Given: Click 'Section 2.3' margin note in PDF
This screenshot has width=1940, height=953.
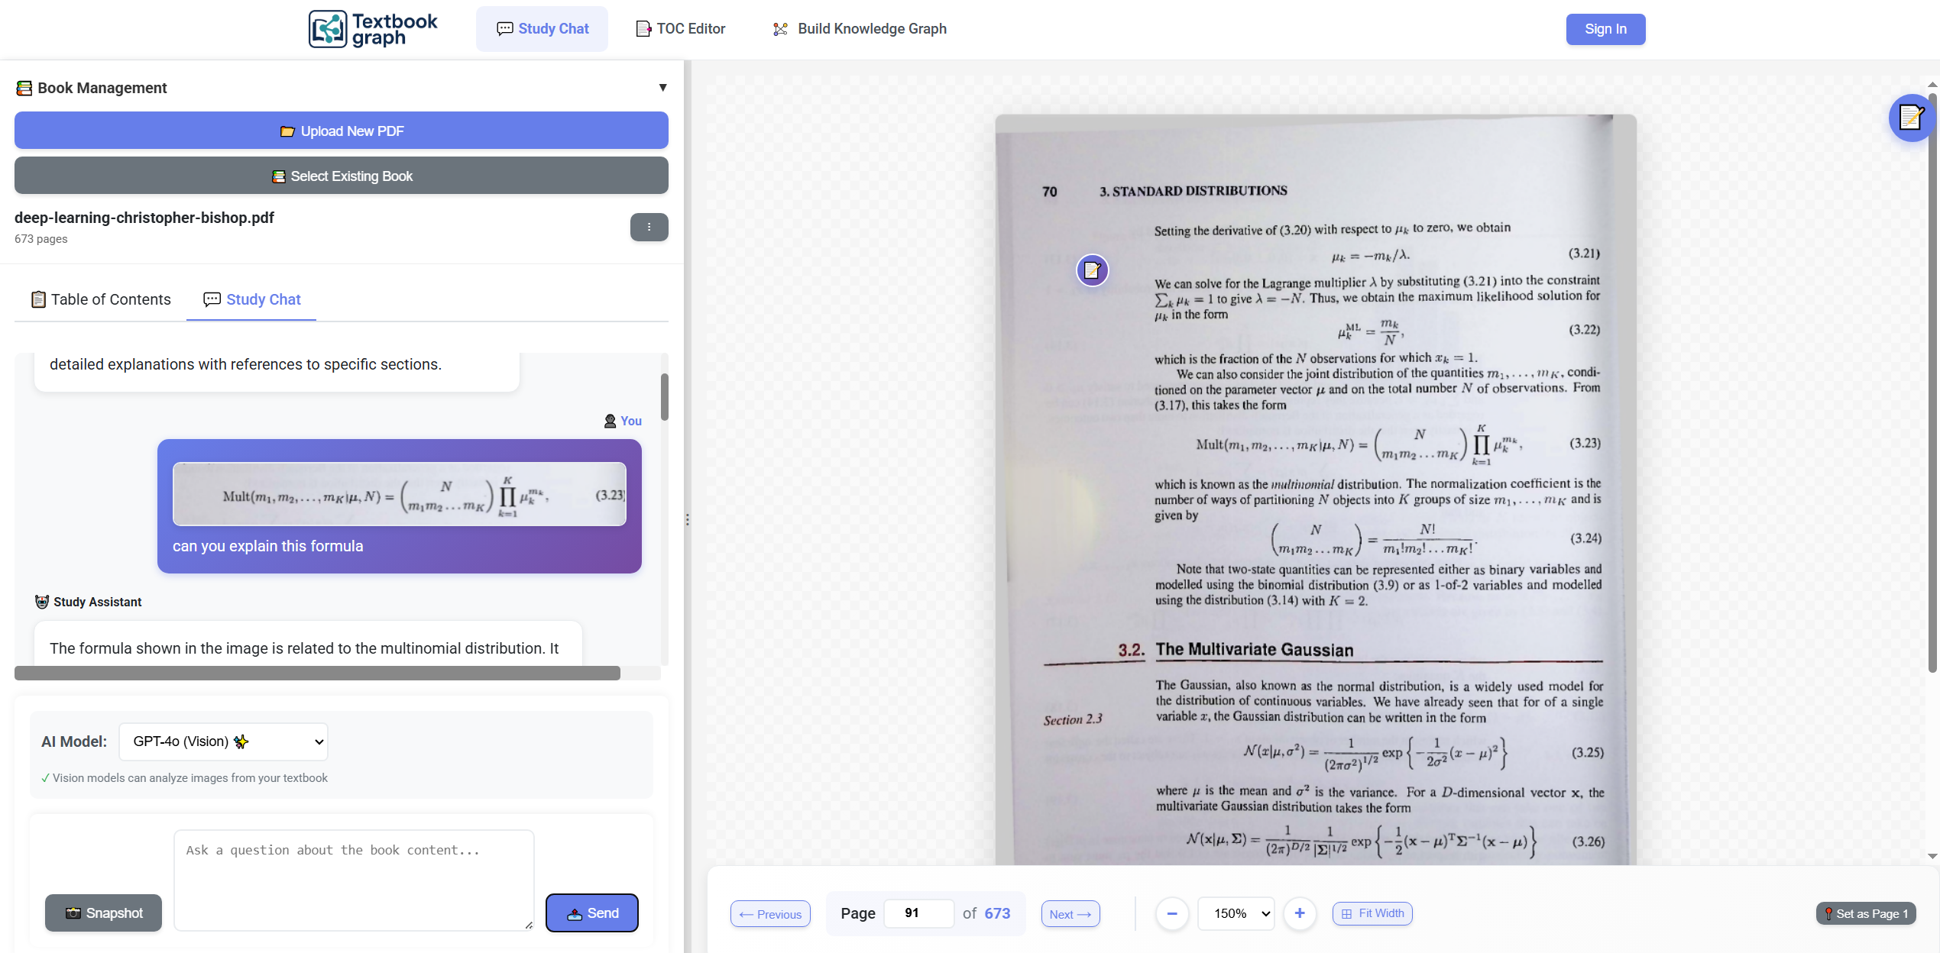Looking at the screenshot, I should pos(1073,719).
